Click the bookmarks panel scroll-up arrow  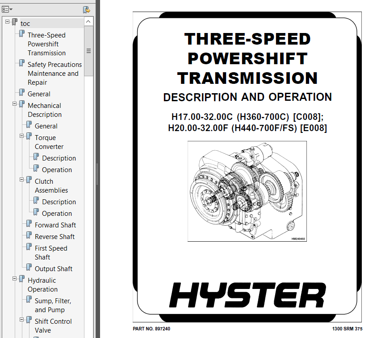coord(88,21)
